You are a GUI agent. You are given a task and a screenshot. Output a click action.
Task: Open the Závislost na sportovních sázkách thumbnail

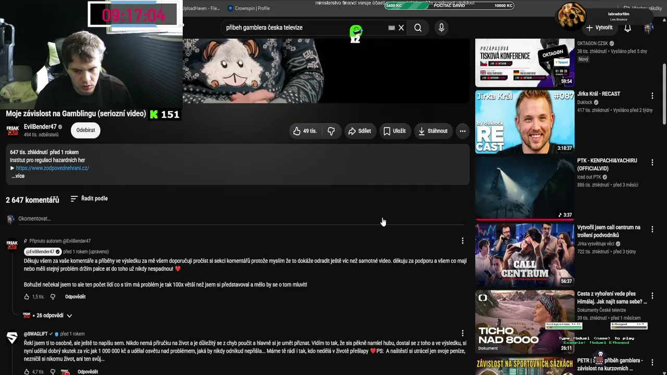(525, 366)
